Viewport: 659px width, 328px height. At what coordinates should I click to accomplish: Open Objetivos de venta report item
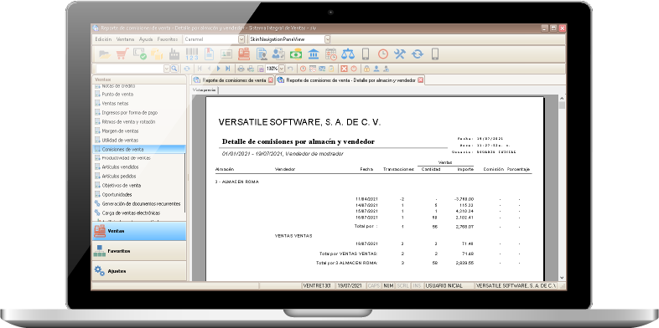point(122,186)
